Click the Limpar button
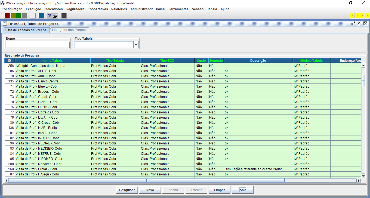Viewport: 370px width, 198px height. pos(220,190)
